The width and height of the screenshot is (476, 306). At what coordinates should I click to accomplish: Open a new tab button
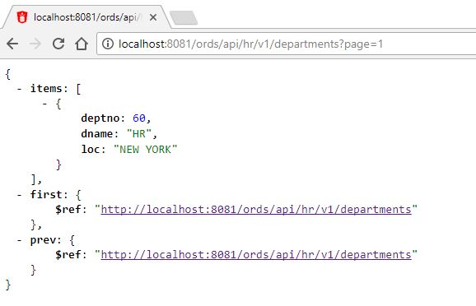pos(184,17)
